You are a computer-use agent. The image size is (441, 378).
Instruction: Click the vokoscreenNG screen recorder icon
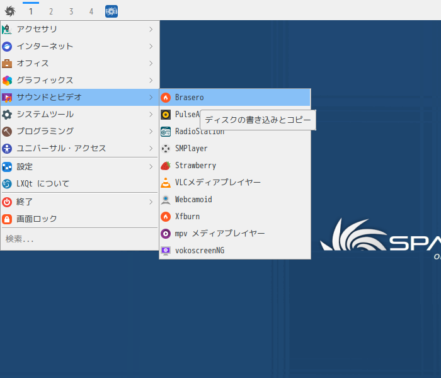166,251
